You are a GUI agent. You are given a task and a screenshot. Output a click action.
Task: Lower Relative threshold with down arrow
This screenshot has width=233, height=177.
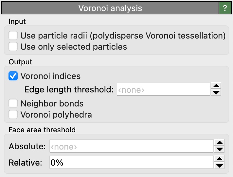220,166
